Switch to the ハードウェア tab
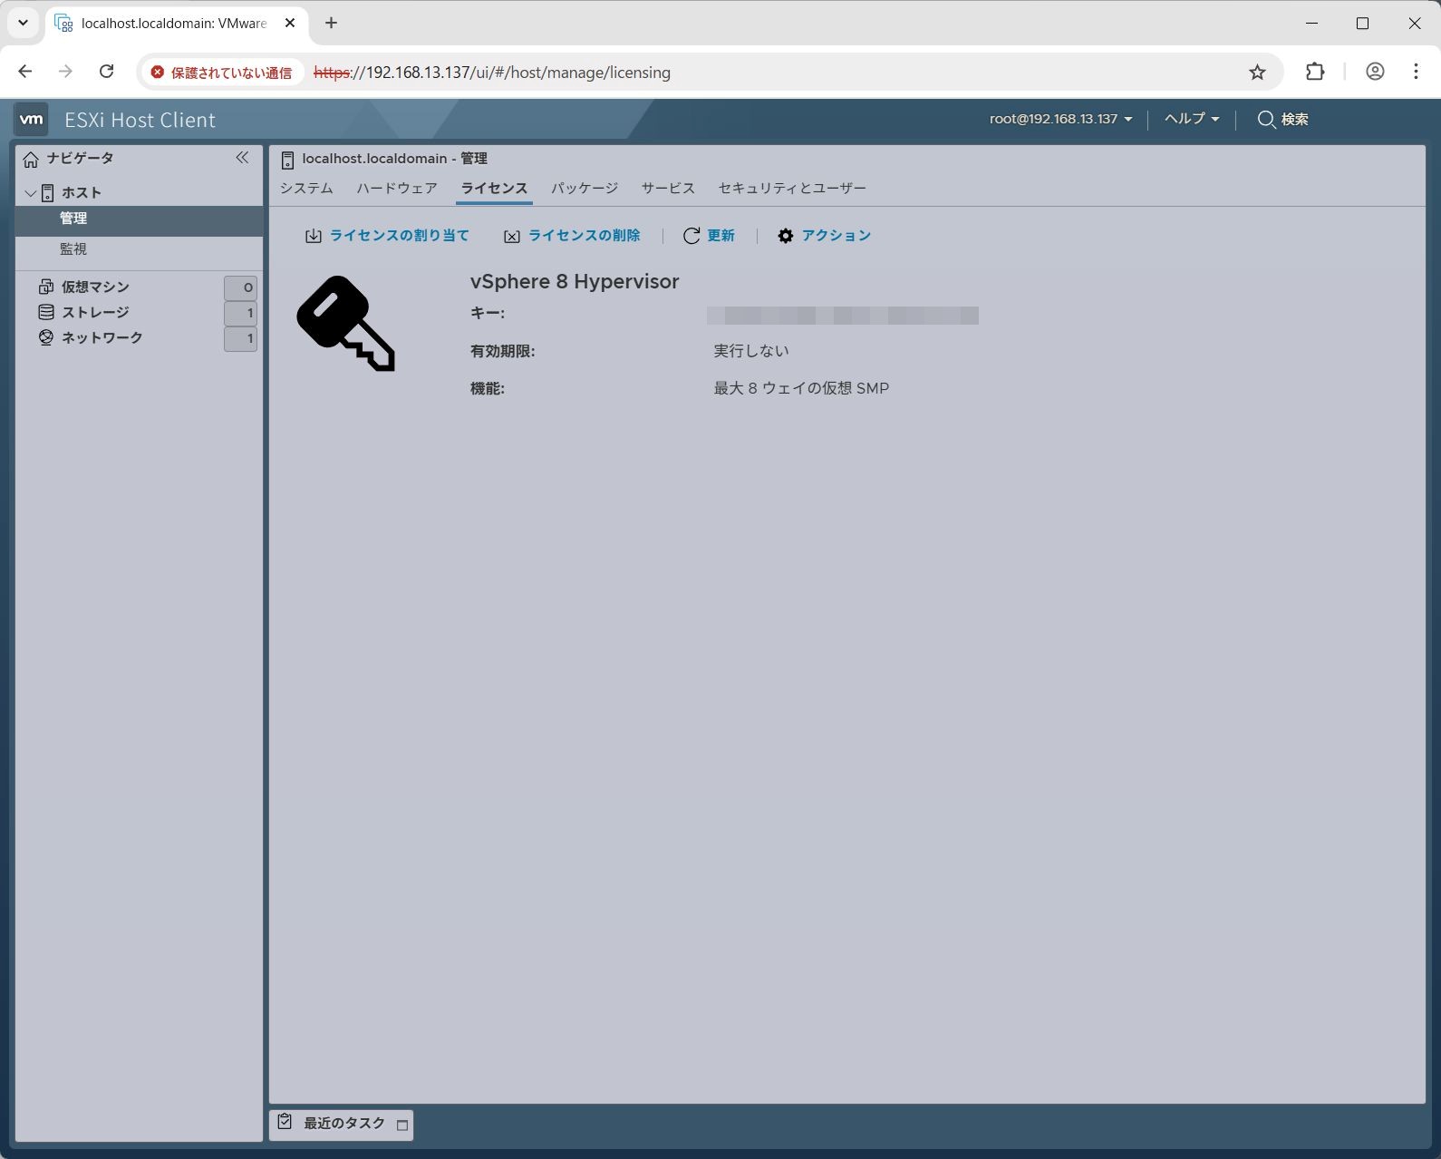The width and height of the screenshot is (1441, 1159). pos(397,188)
